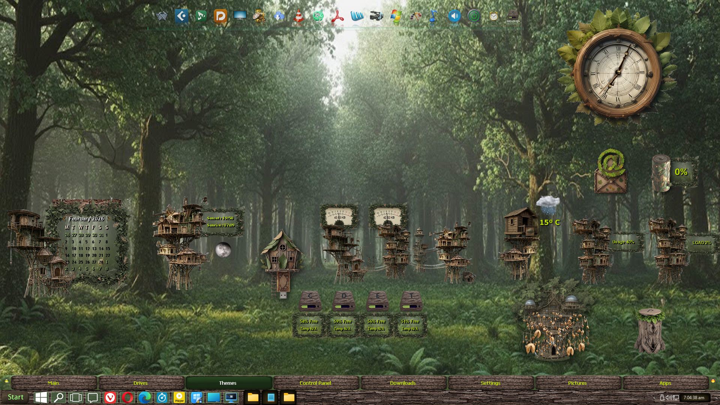
Task: Click the Start button
Action: pyautogui.click(x=15, y=397)
